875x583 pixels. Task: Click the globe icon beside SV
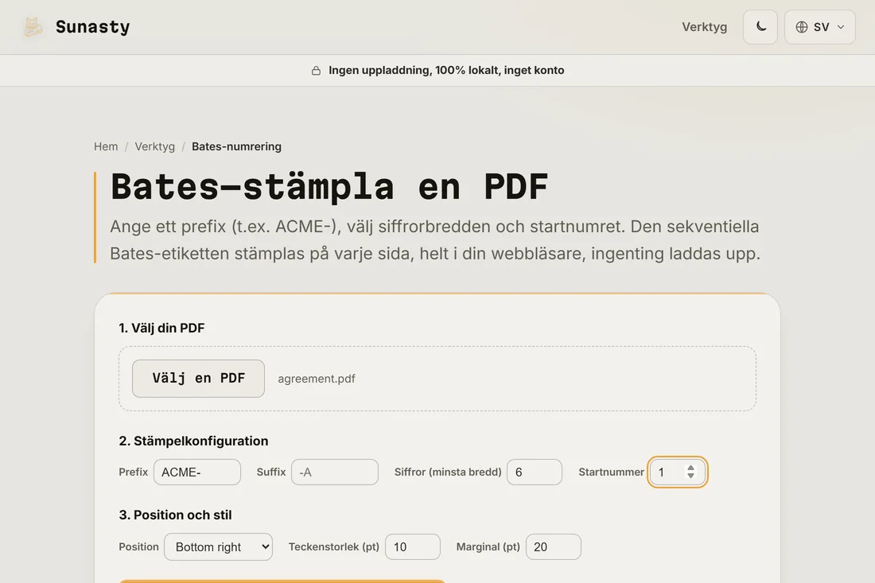click(x=801, y=27)
